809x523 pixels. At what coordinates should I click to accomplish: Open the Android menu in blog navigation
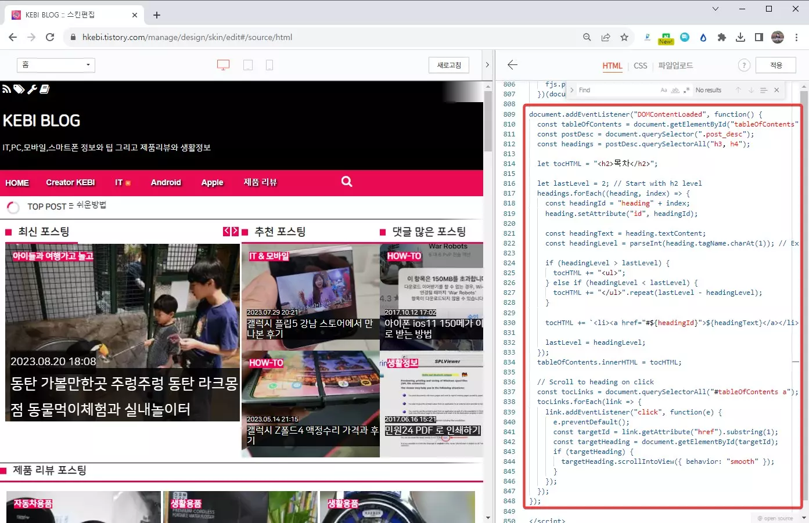click(x=166, y=182)
